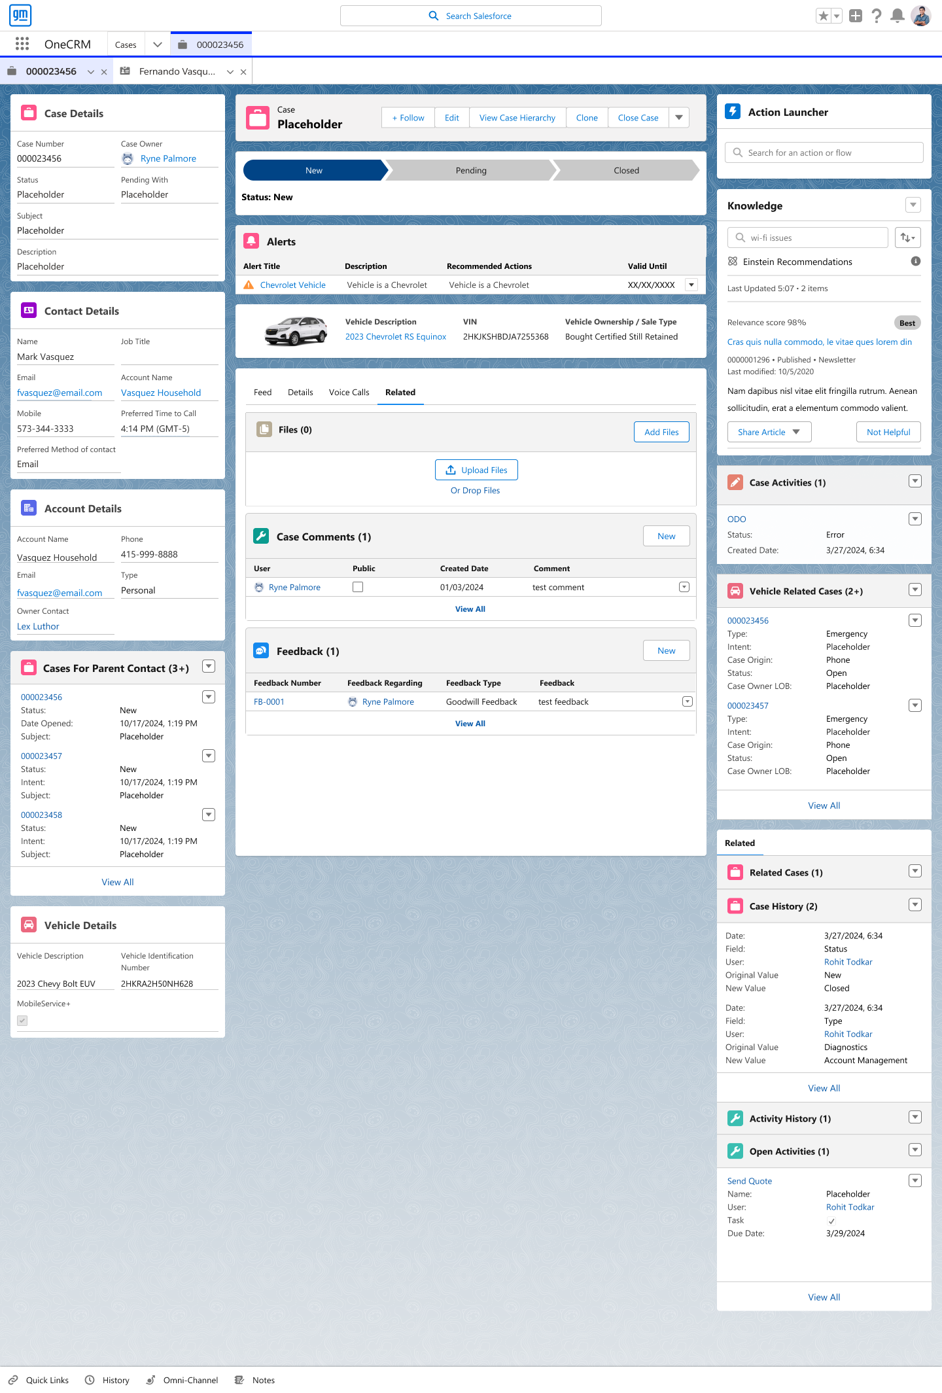Viewport: 942px width, 1393px height.
Task: Open the Case History panel menu
Action: [x=915, y=905]
